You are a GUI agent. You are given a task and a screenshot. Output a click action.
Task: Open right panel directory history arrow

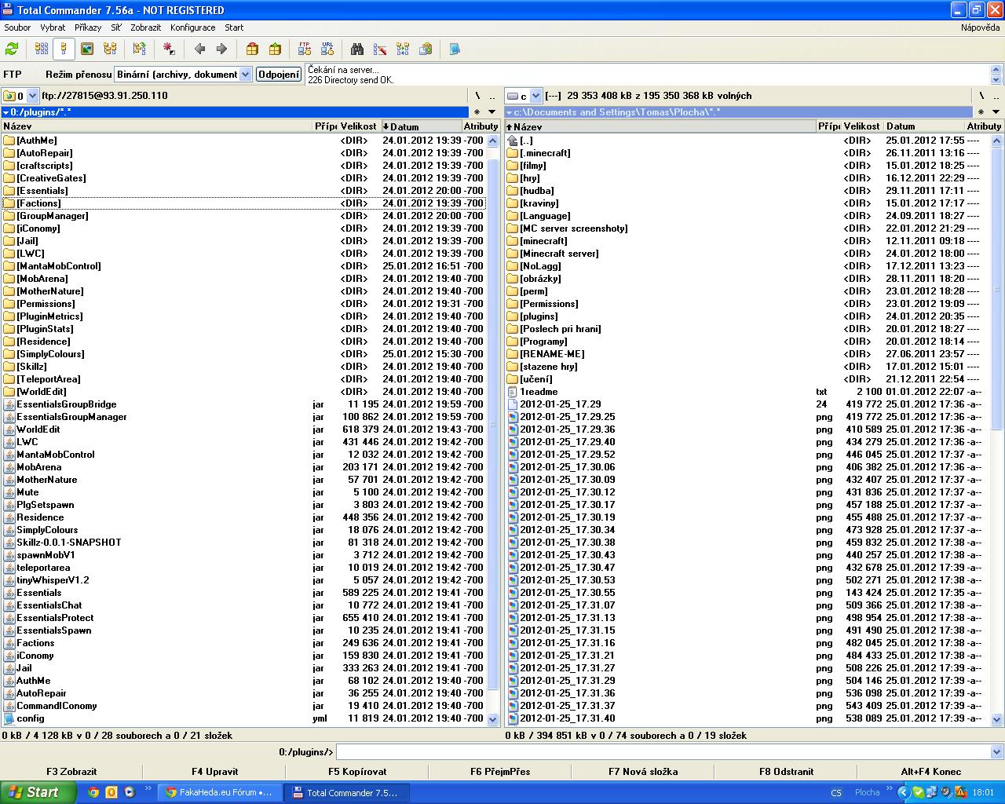click(x=996, y=112)
